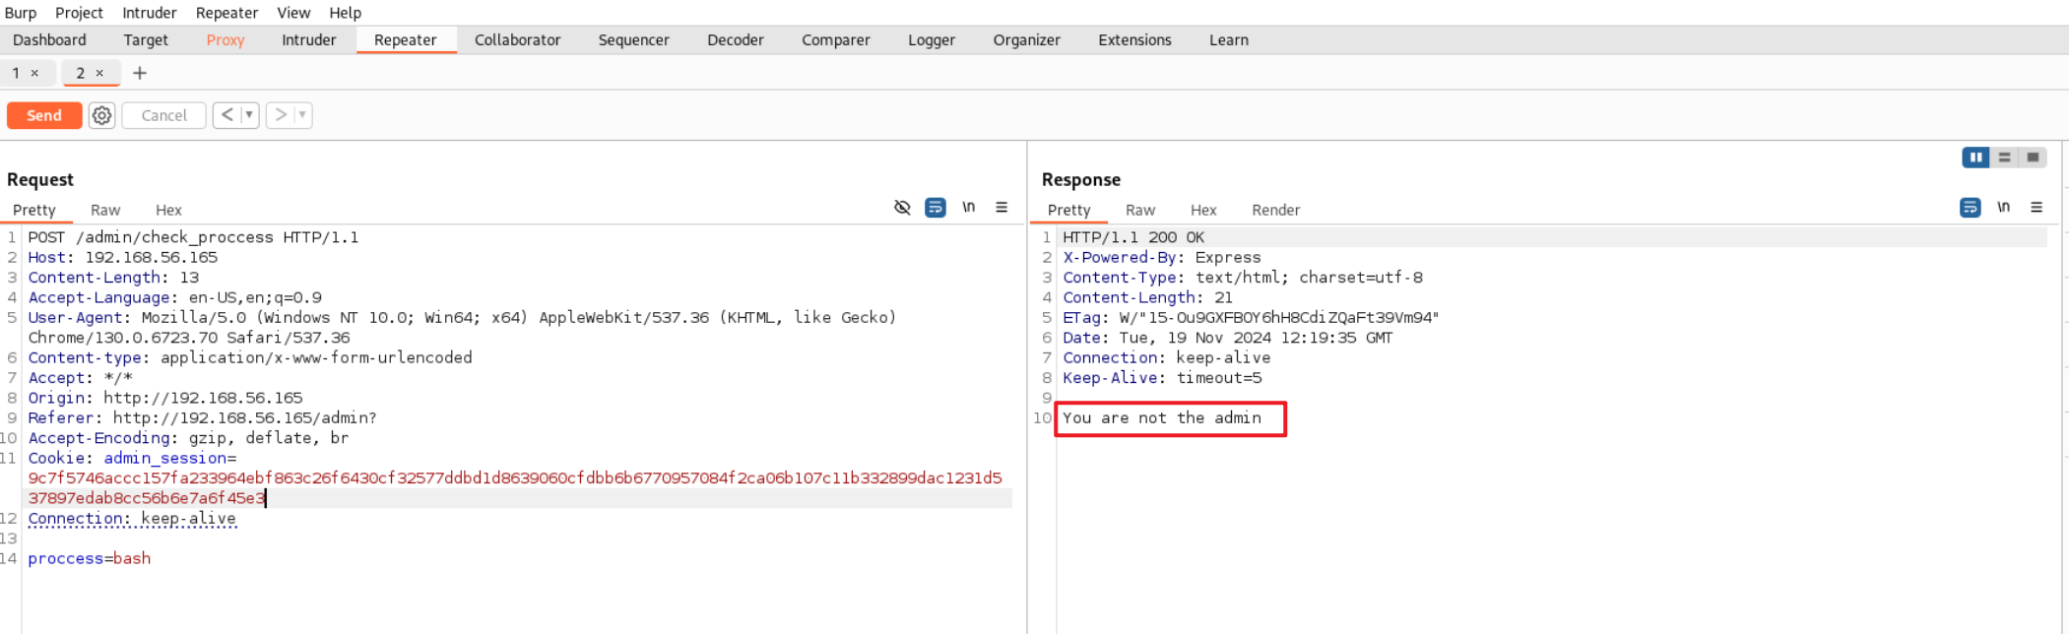
Task: Open the Response panel hamburger menu
Action: pos(2037,208)
